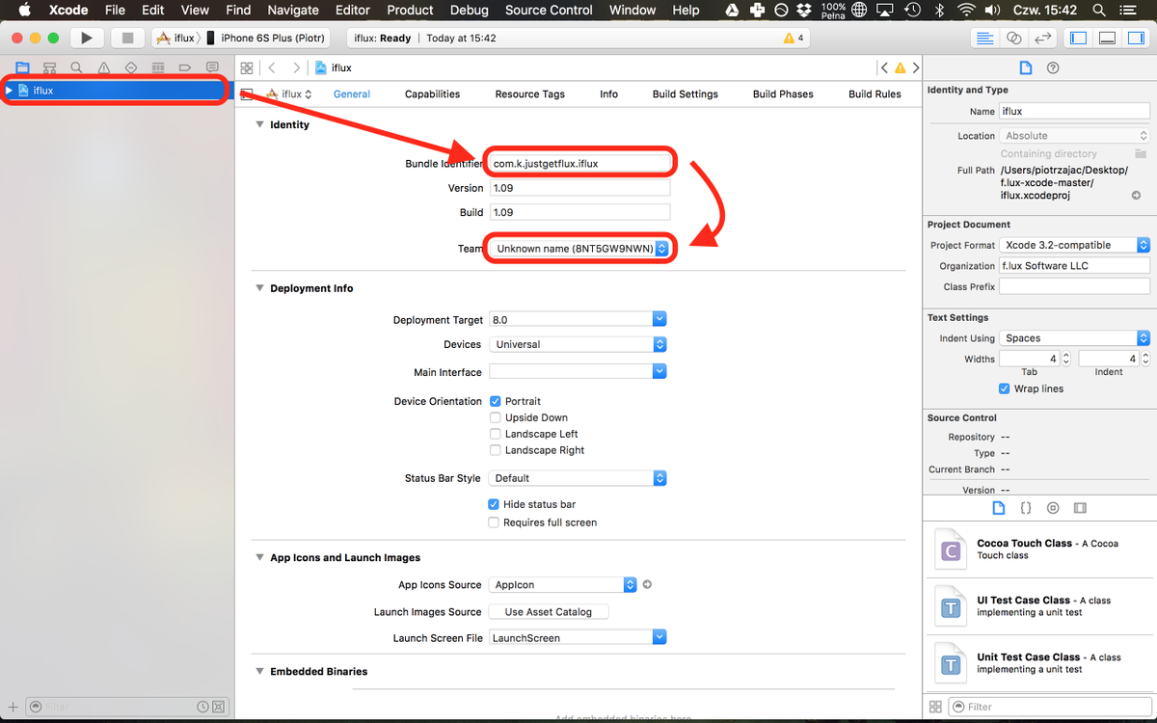The height and width of the screenshot is (723, 1157).
Task: Choose folder for Location
Action: [x=1141, y=154]
